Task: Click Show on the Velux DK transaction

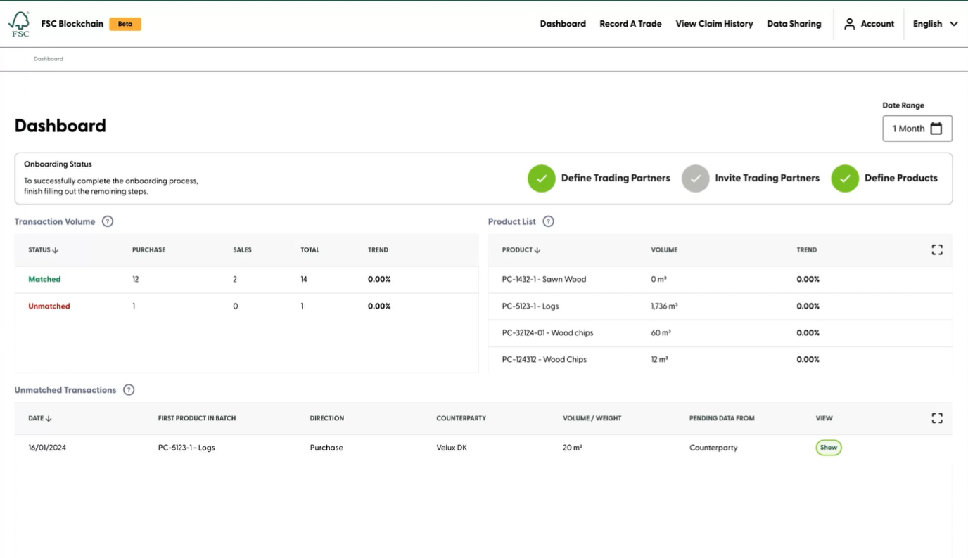Action: tap(828, 447)
